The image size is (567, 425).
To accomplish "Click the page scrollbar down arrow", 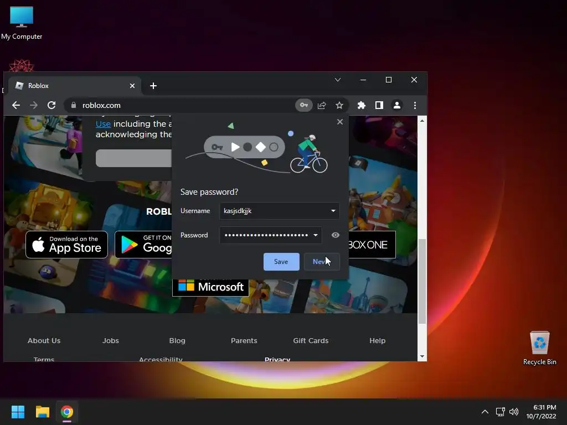I will point(422,356).
